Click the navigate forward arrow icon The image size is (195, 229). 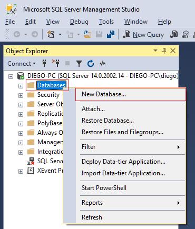pos(35,34)
